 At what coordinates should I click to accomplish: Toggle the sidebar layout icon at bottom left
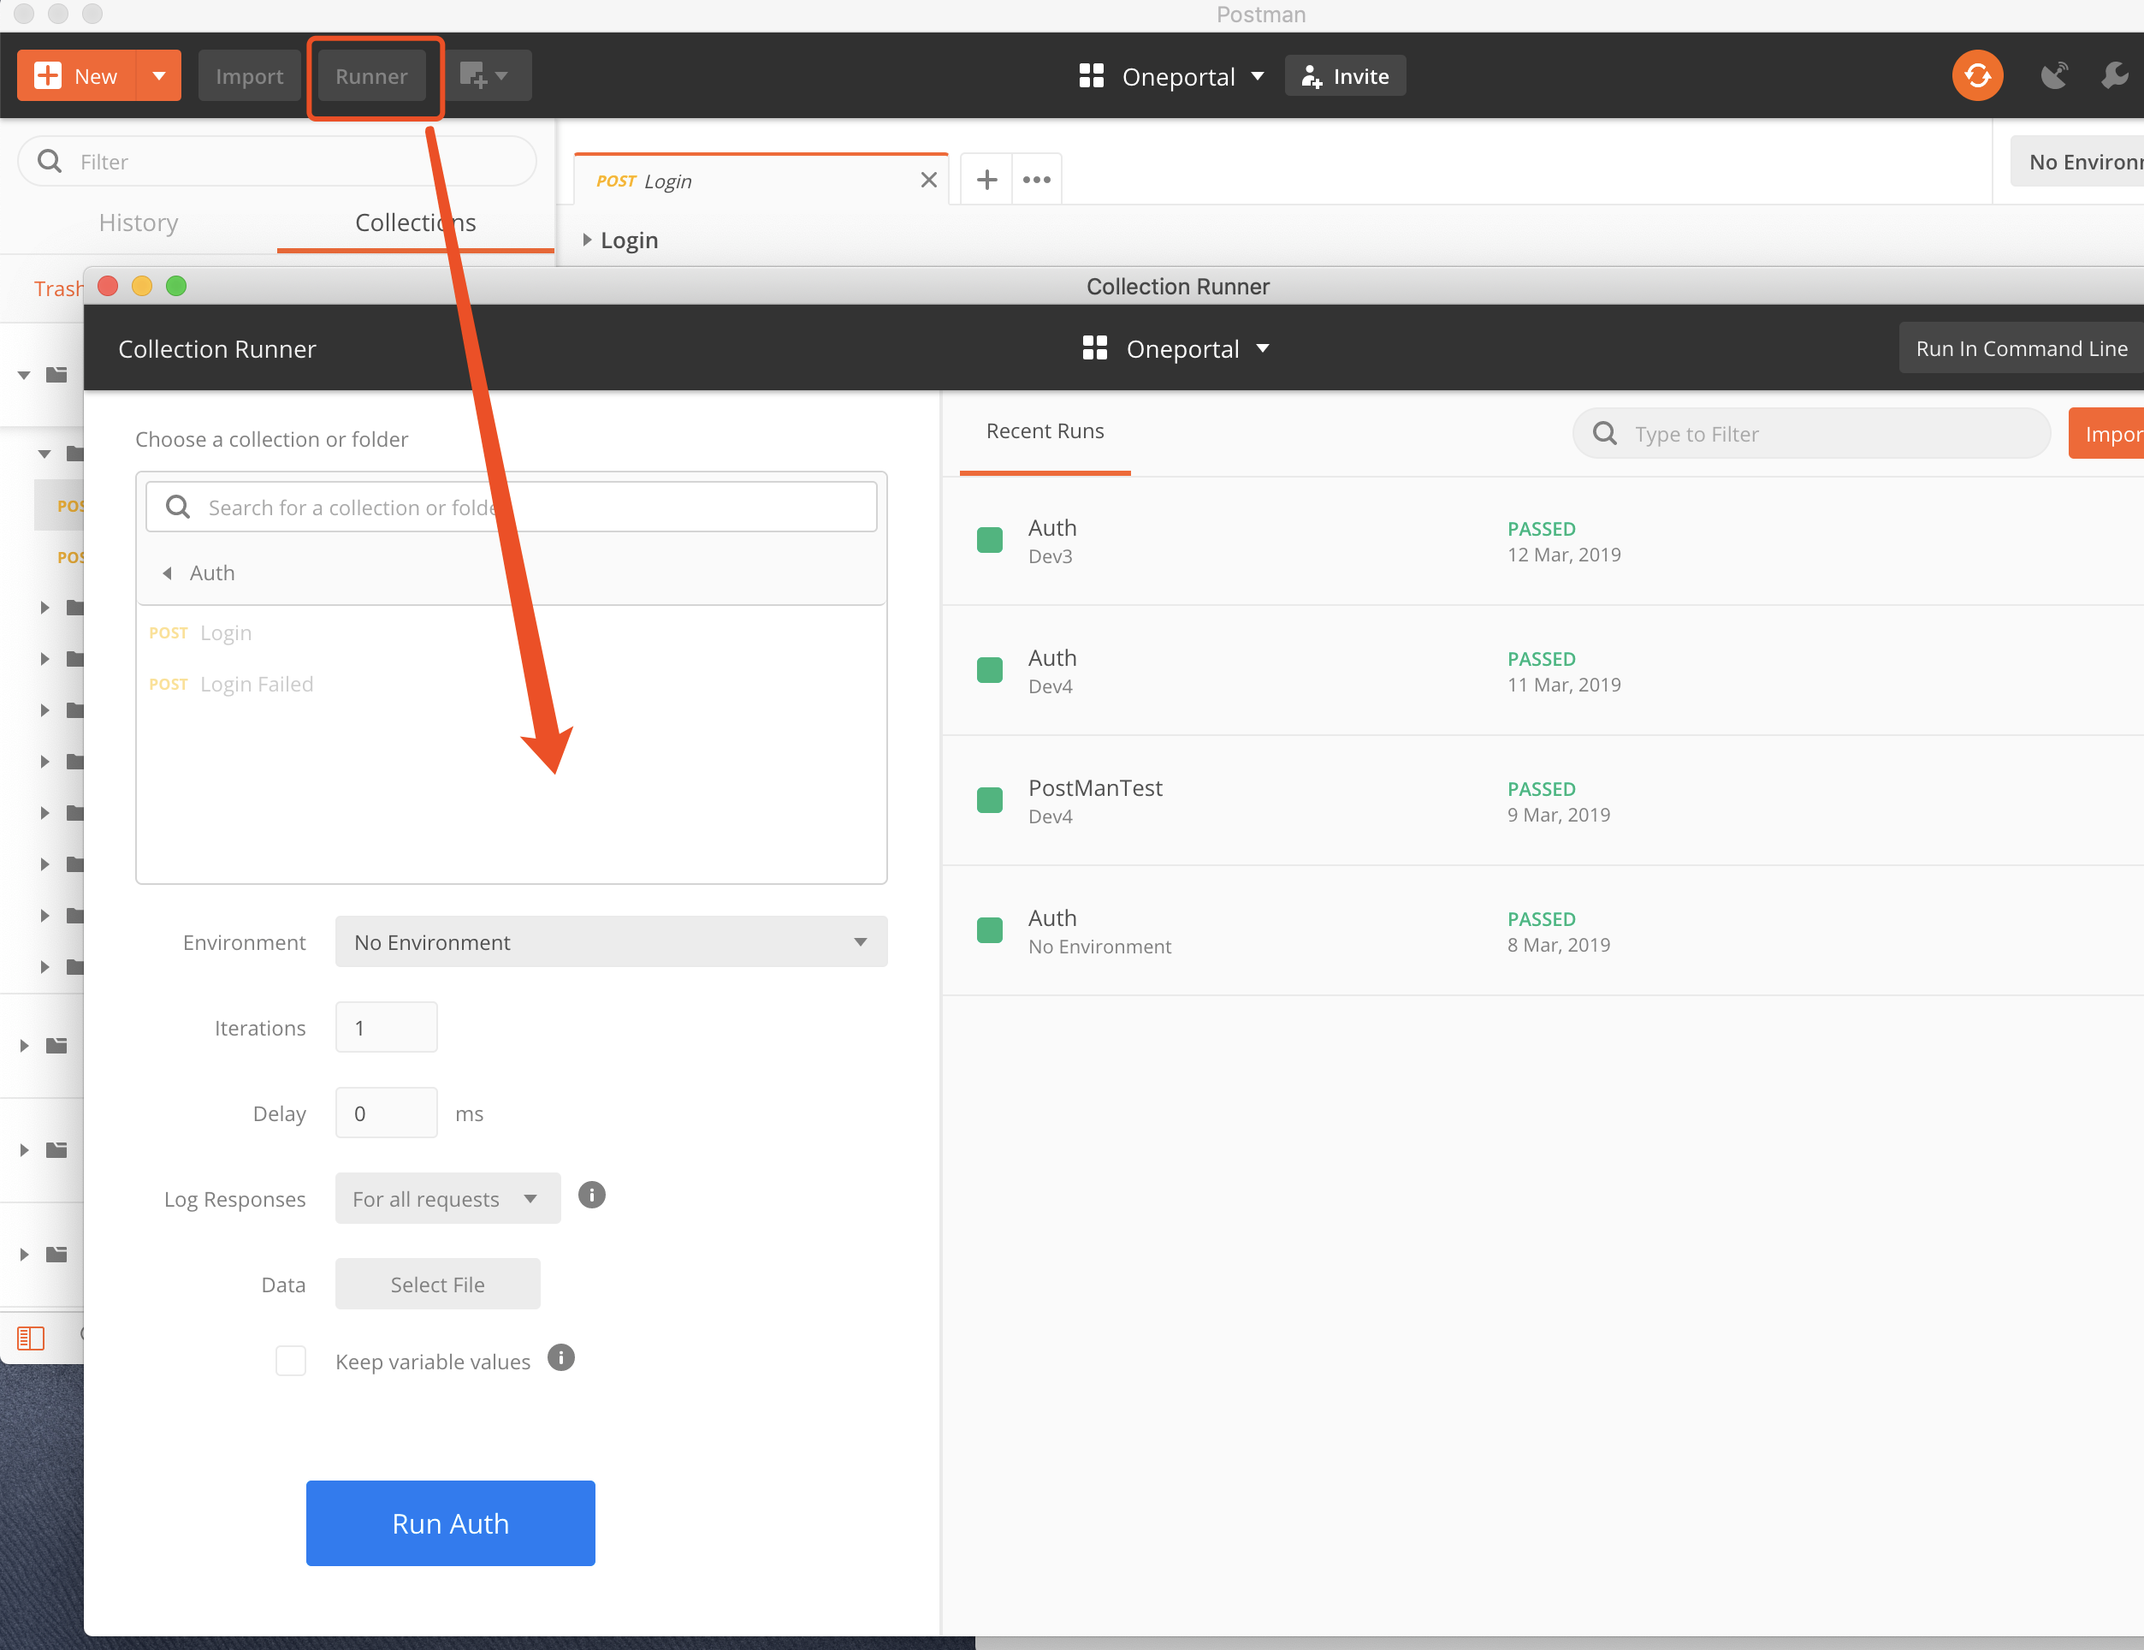tap(32, 1338)
